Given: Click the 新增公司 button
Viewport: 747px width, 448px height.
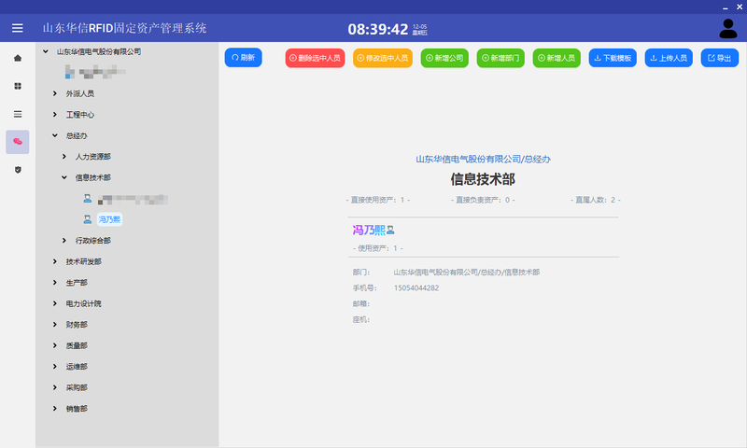Looking at the screenshot, I should pos(444,58).
